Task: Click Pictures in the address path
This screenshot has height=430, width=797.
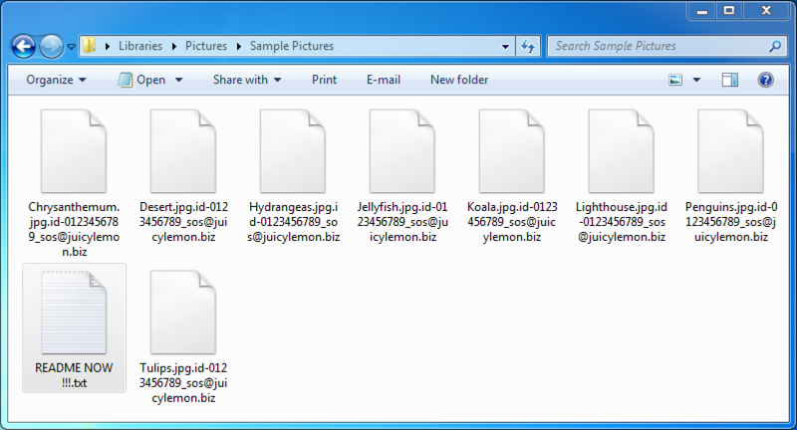Action: tap(206, 46)
